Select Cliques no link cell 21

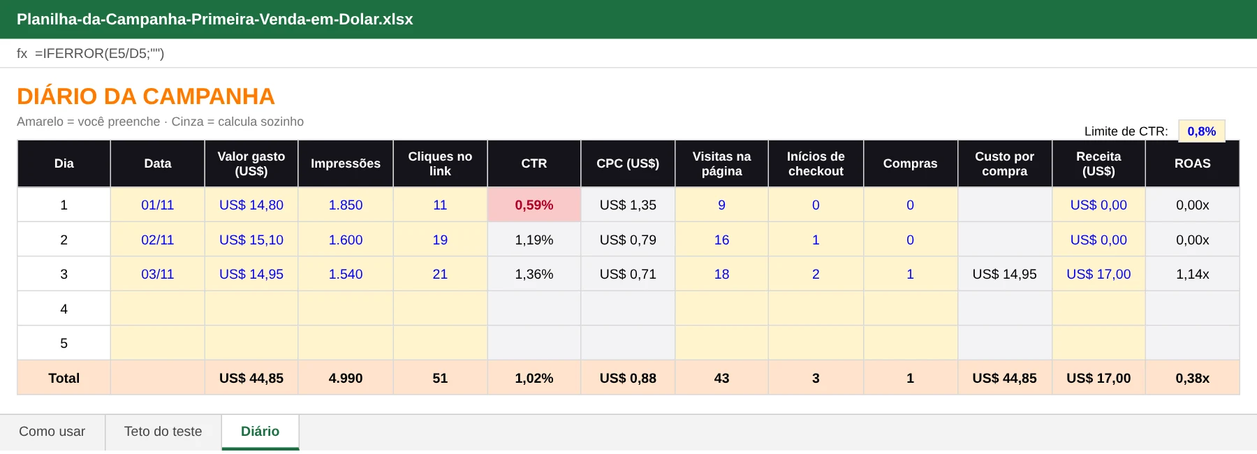point(440,274)
